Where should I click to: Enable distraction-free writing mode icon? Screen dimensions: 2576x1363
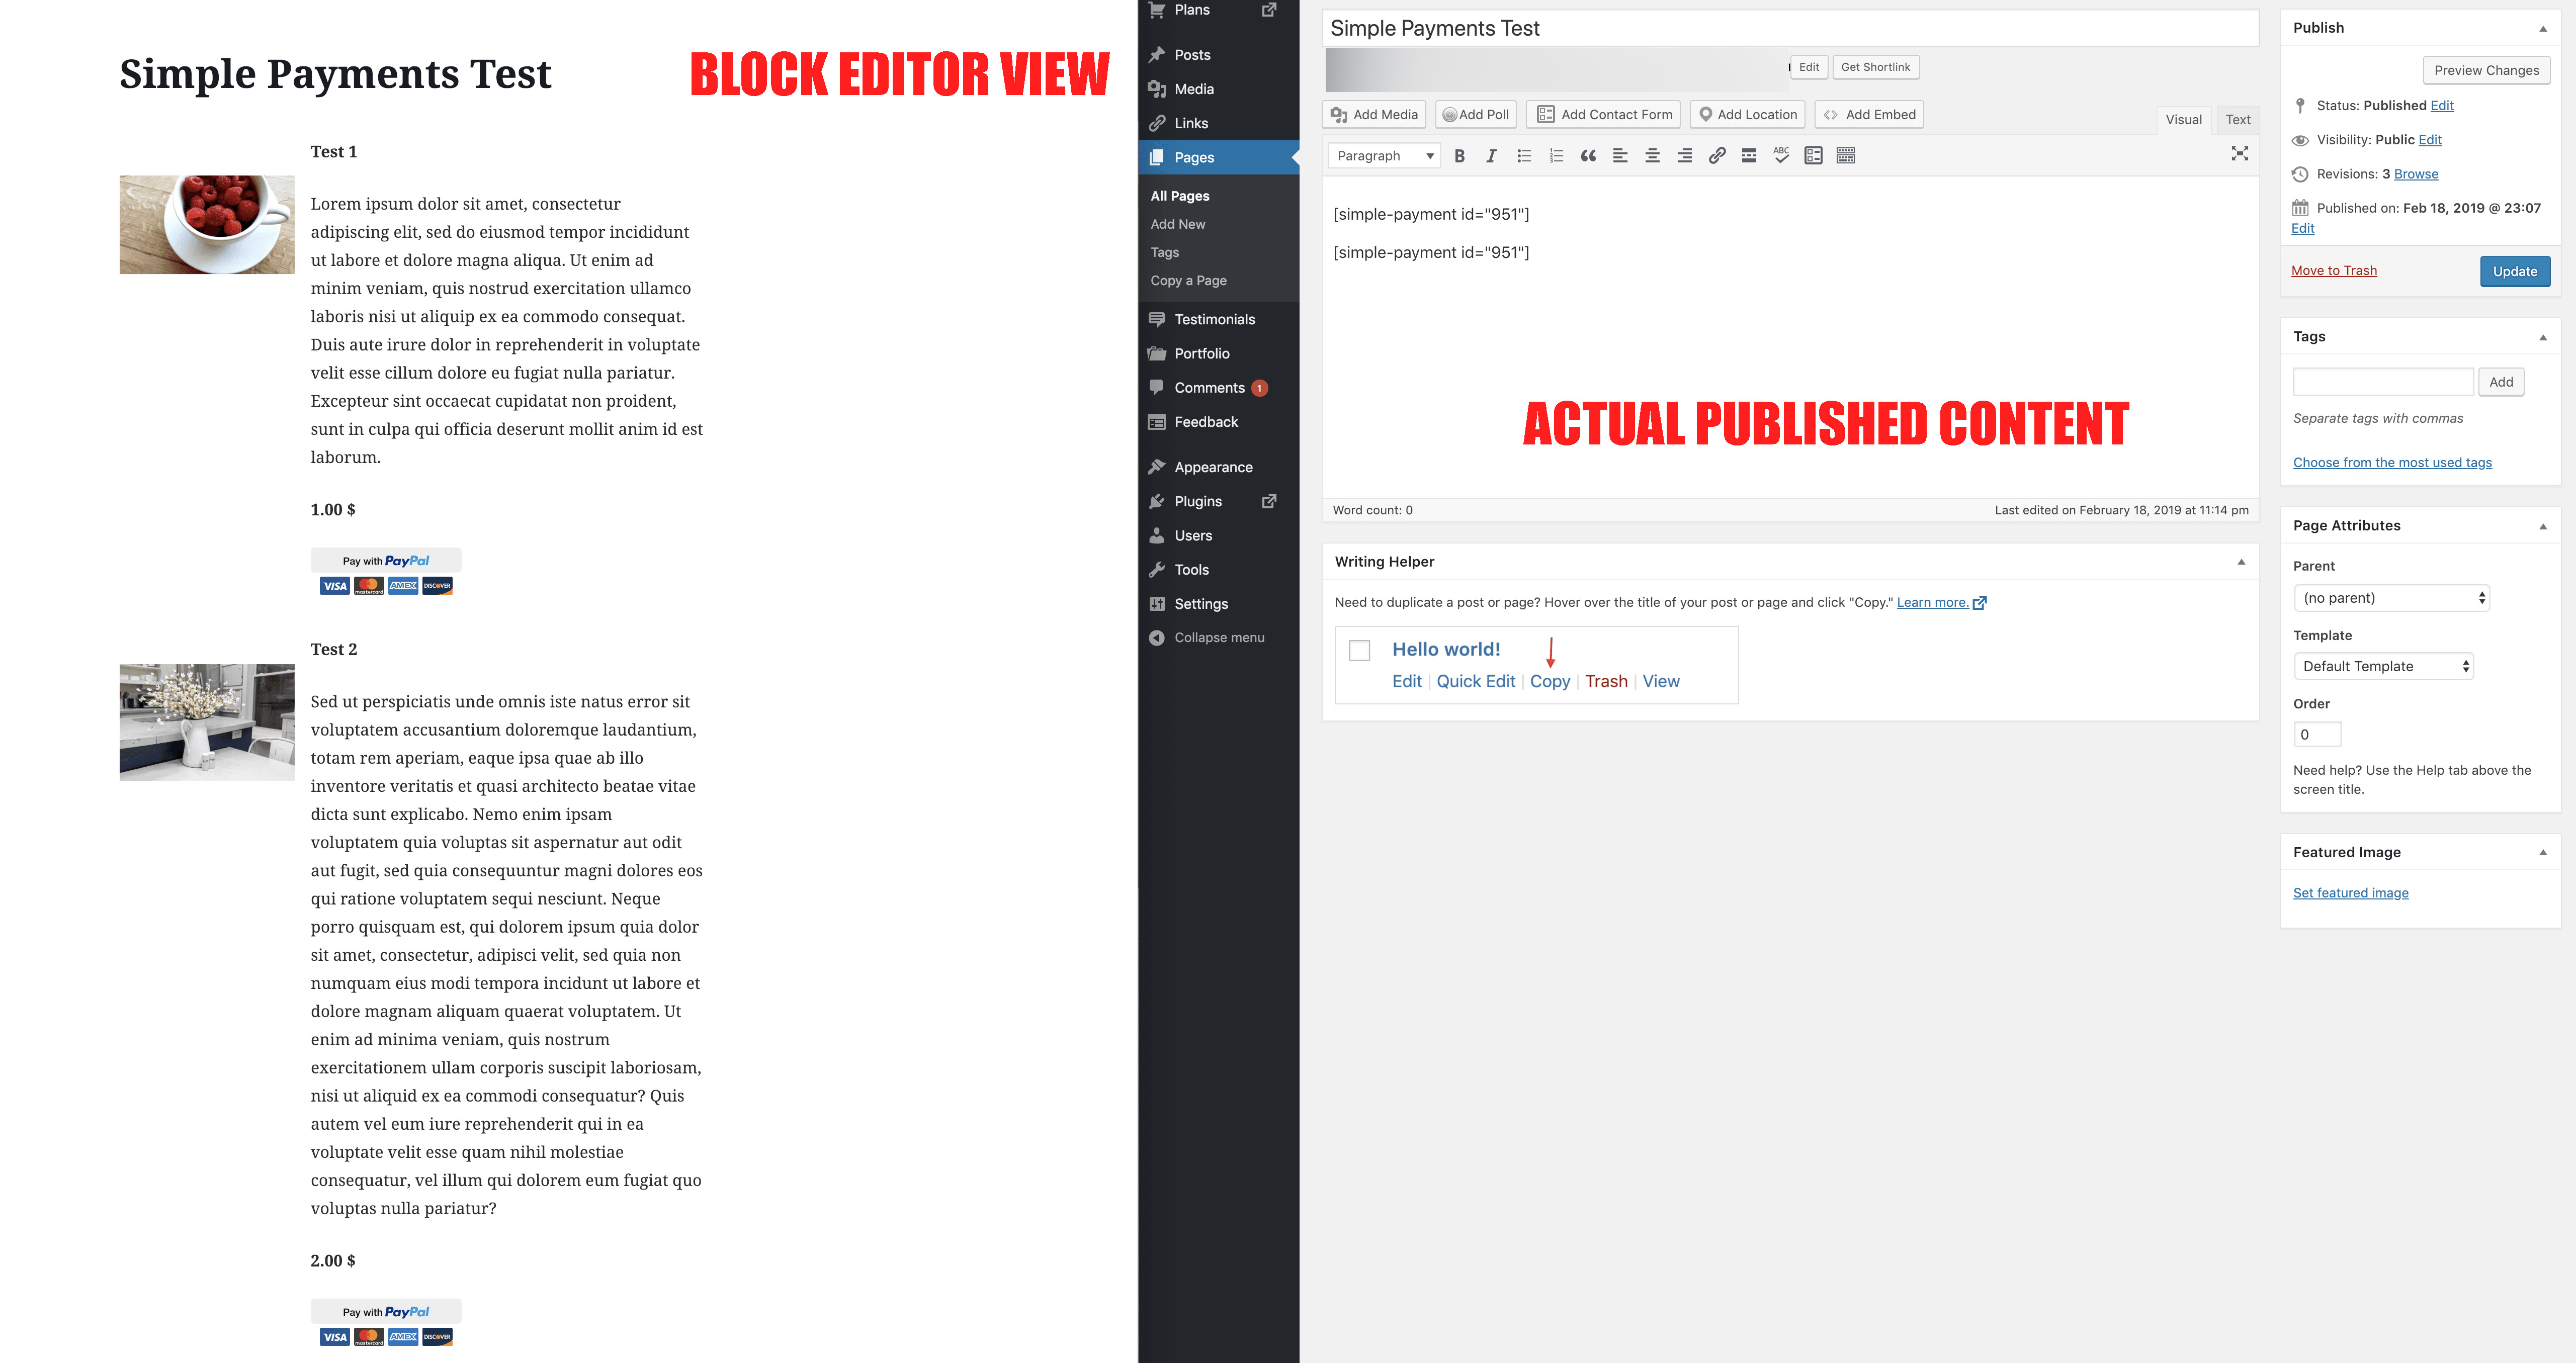[x=2240, y=154]
